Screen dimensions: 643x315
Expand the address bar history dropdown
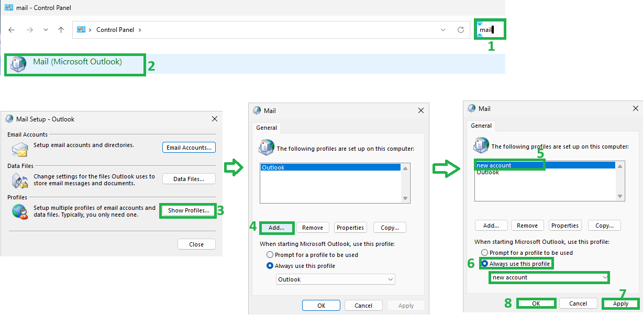(443, 30)
